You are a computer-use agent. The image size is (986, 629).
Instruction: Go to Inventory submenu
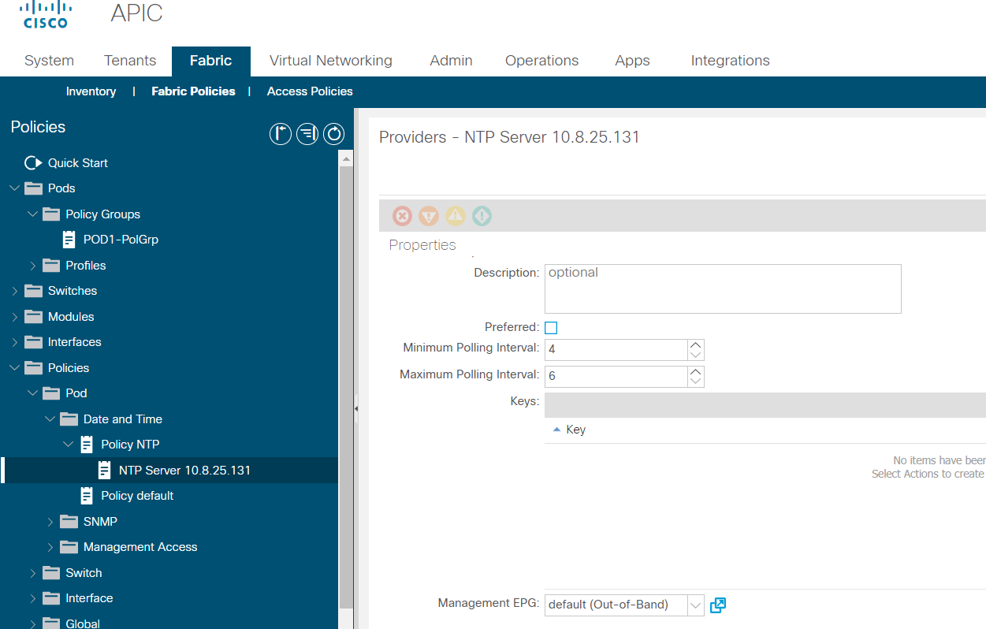tap(91, 91)
